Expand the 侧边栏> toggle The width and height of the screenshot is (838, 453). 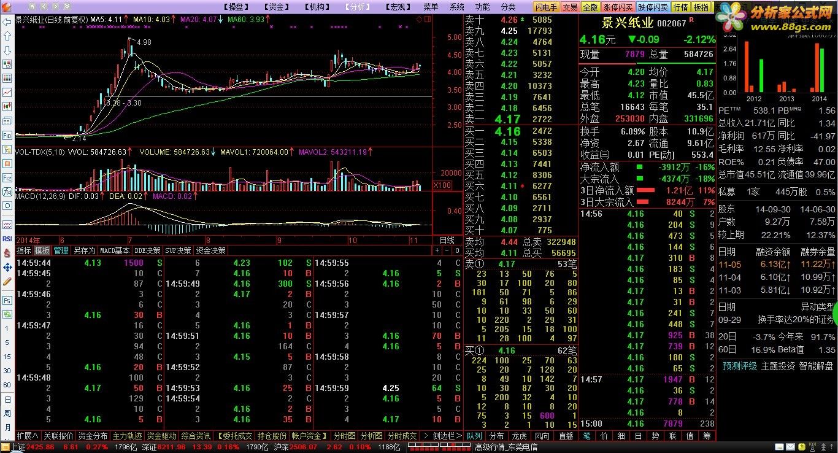pyautogui.click(x=446, y=436)
